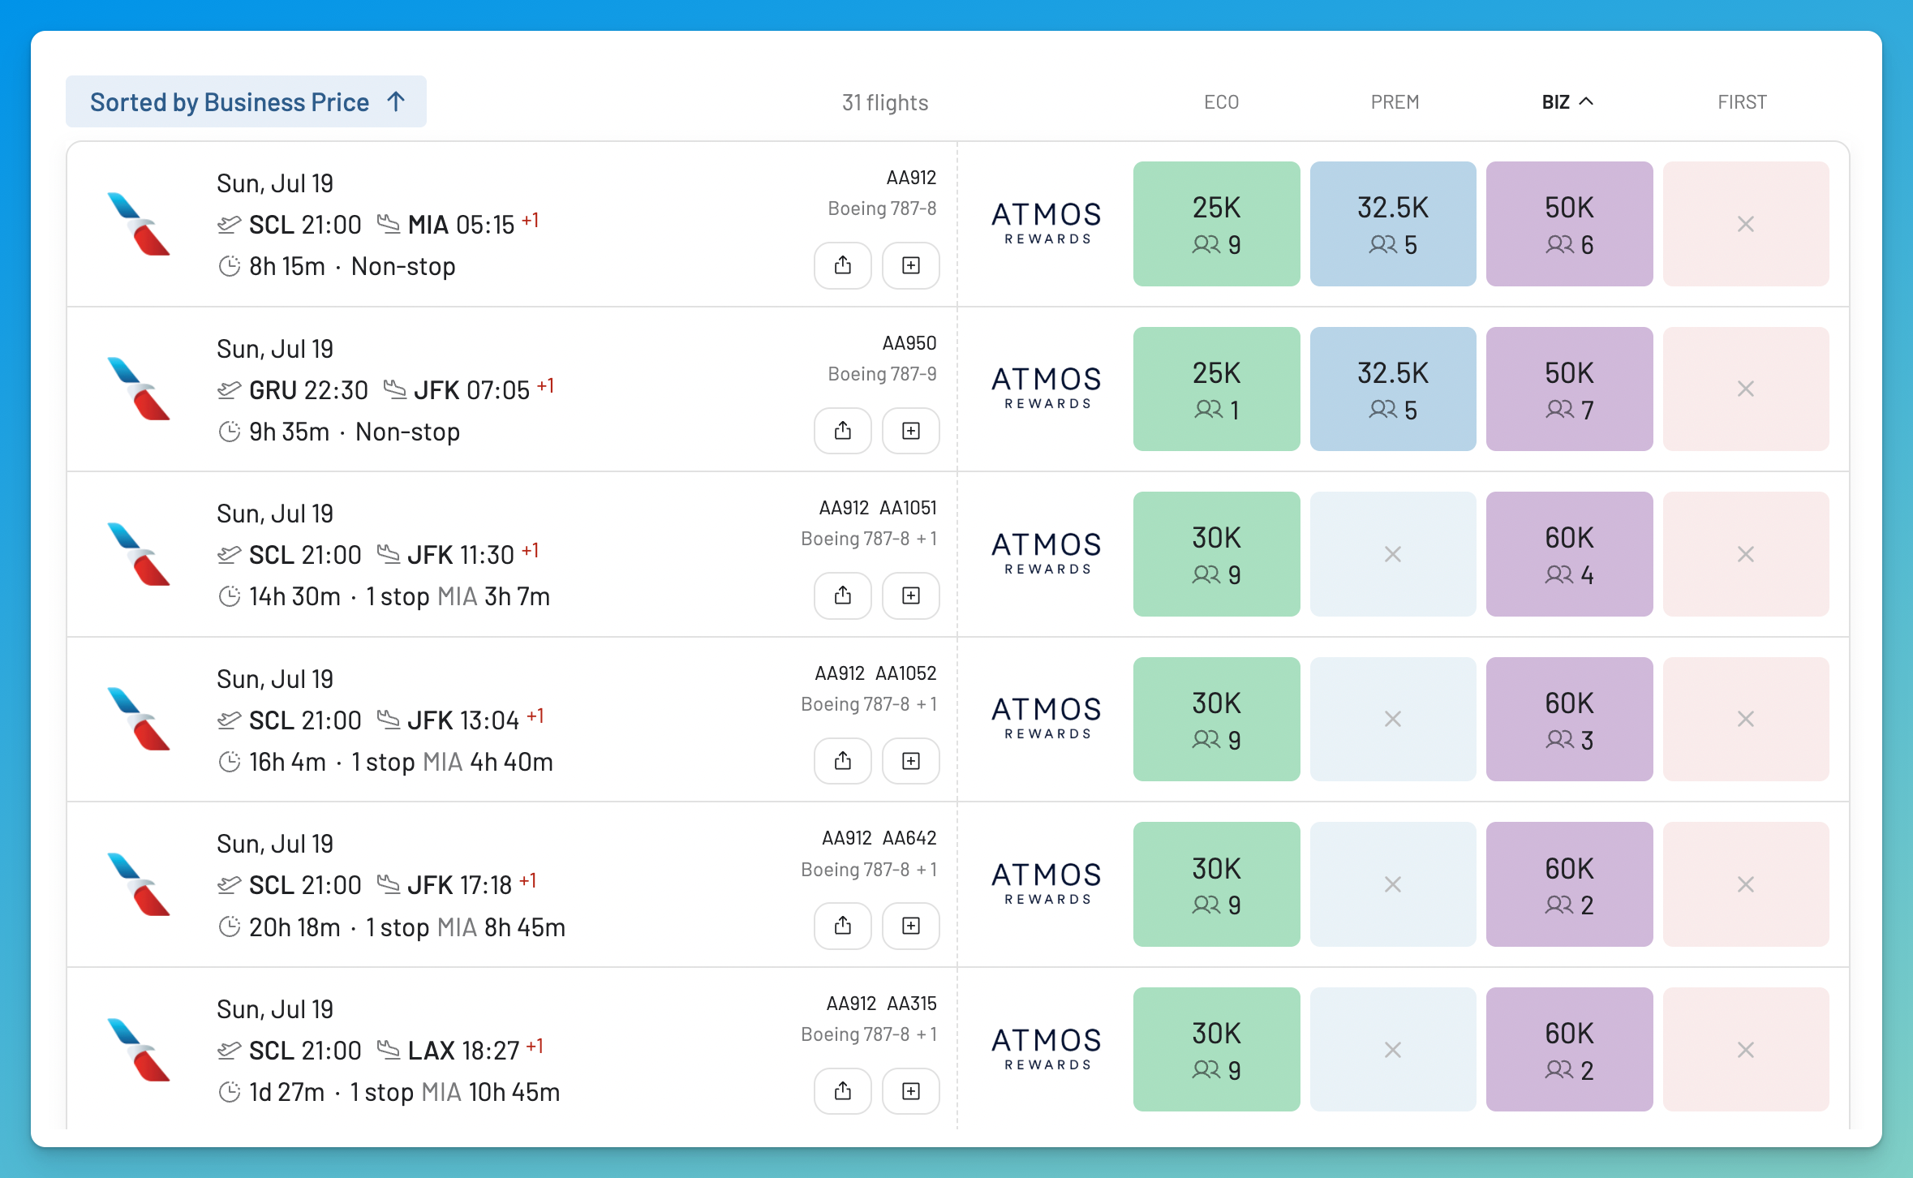Image resolution: width=1913 pixels, height=1178 pixels.
Task: Click unavailable First cell on AA950 row
Action: pos(1746,389)
